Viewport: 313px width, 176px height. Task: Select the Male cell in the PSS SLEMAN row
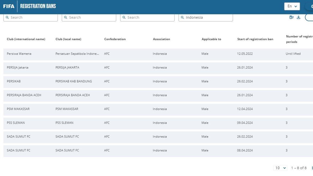[205, 123]
